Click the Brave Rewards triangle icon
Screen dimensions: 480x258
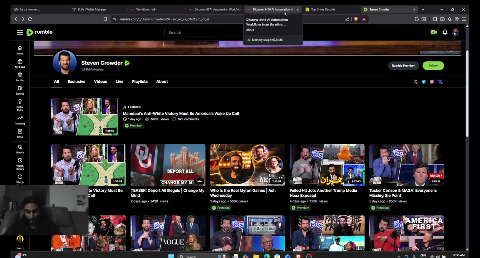(364, 19)
